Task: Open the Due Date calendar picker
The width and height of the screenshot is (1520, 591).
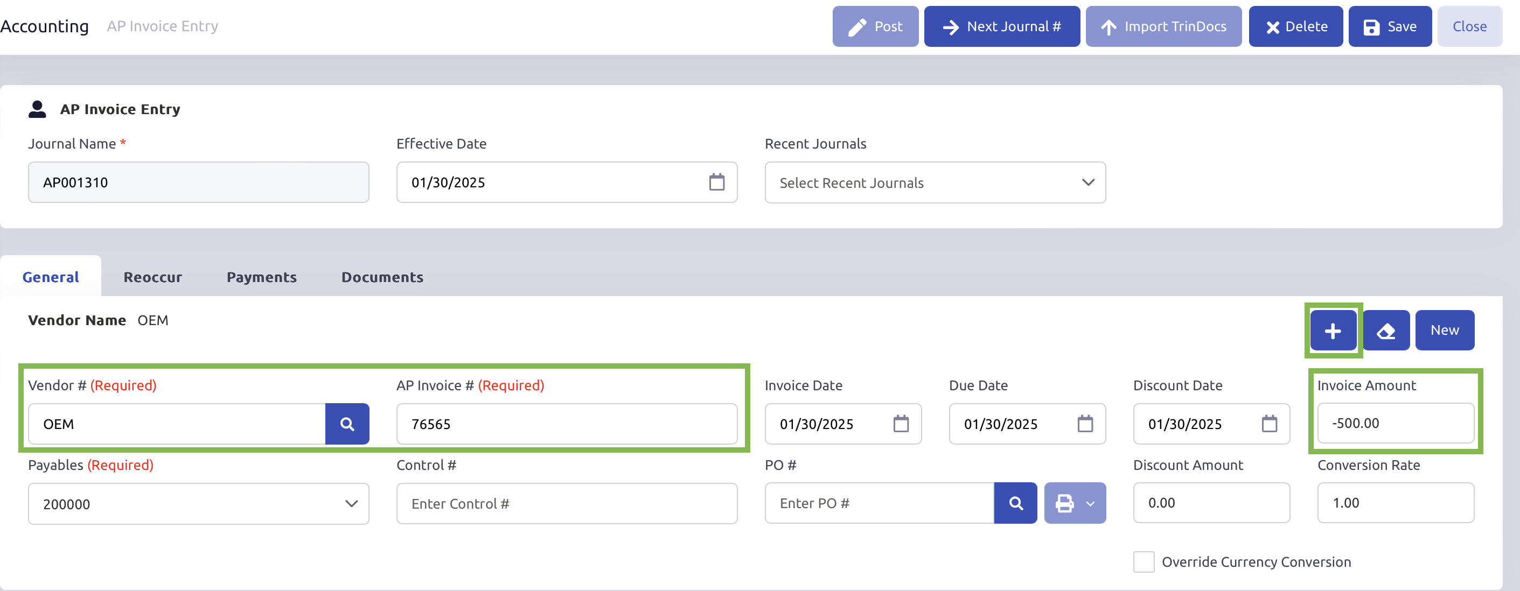Action: [1085, 424]
